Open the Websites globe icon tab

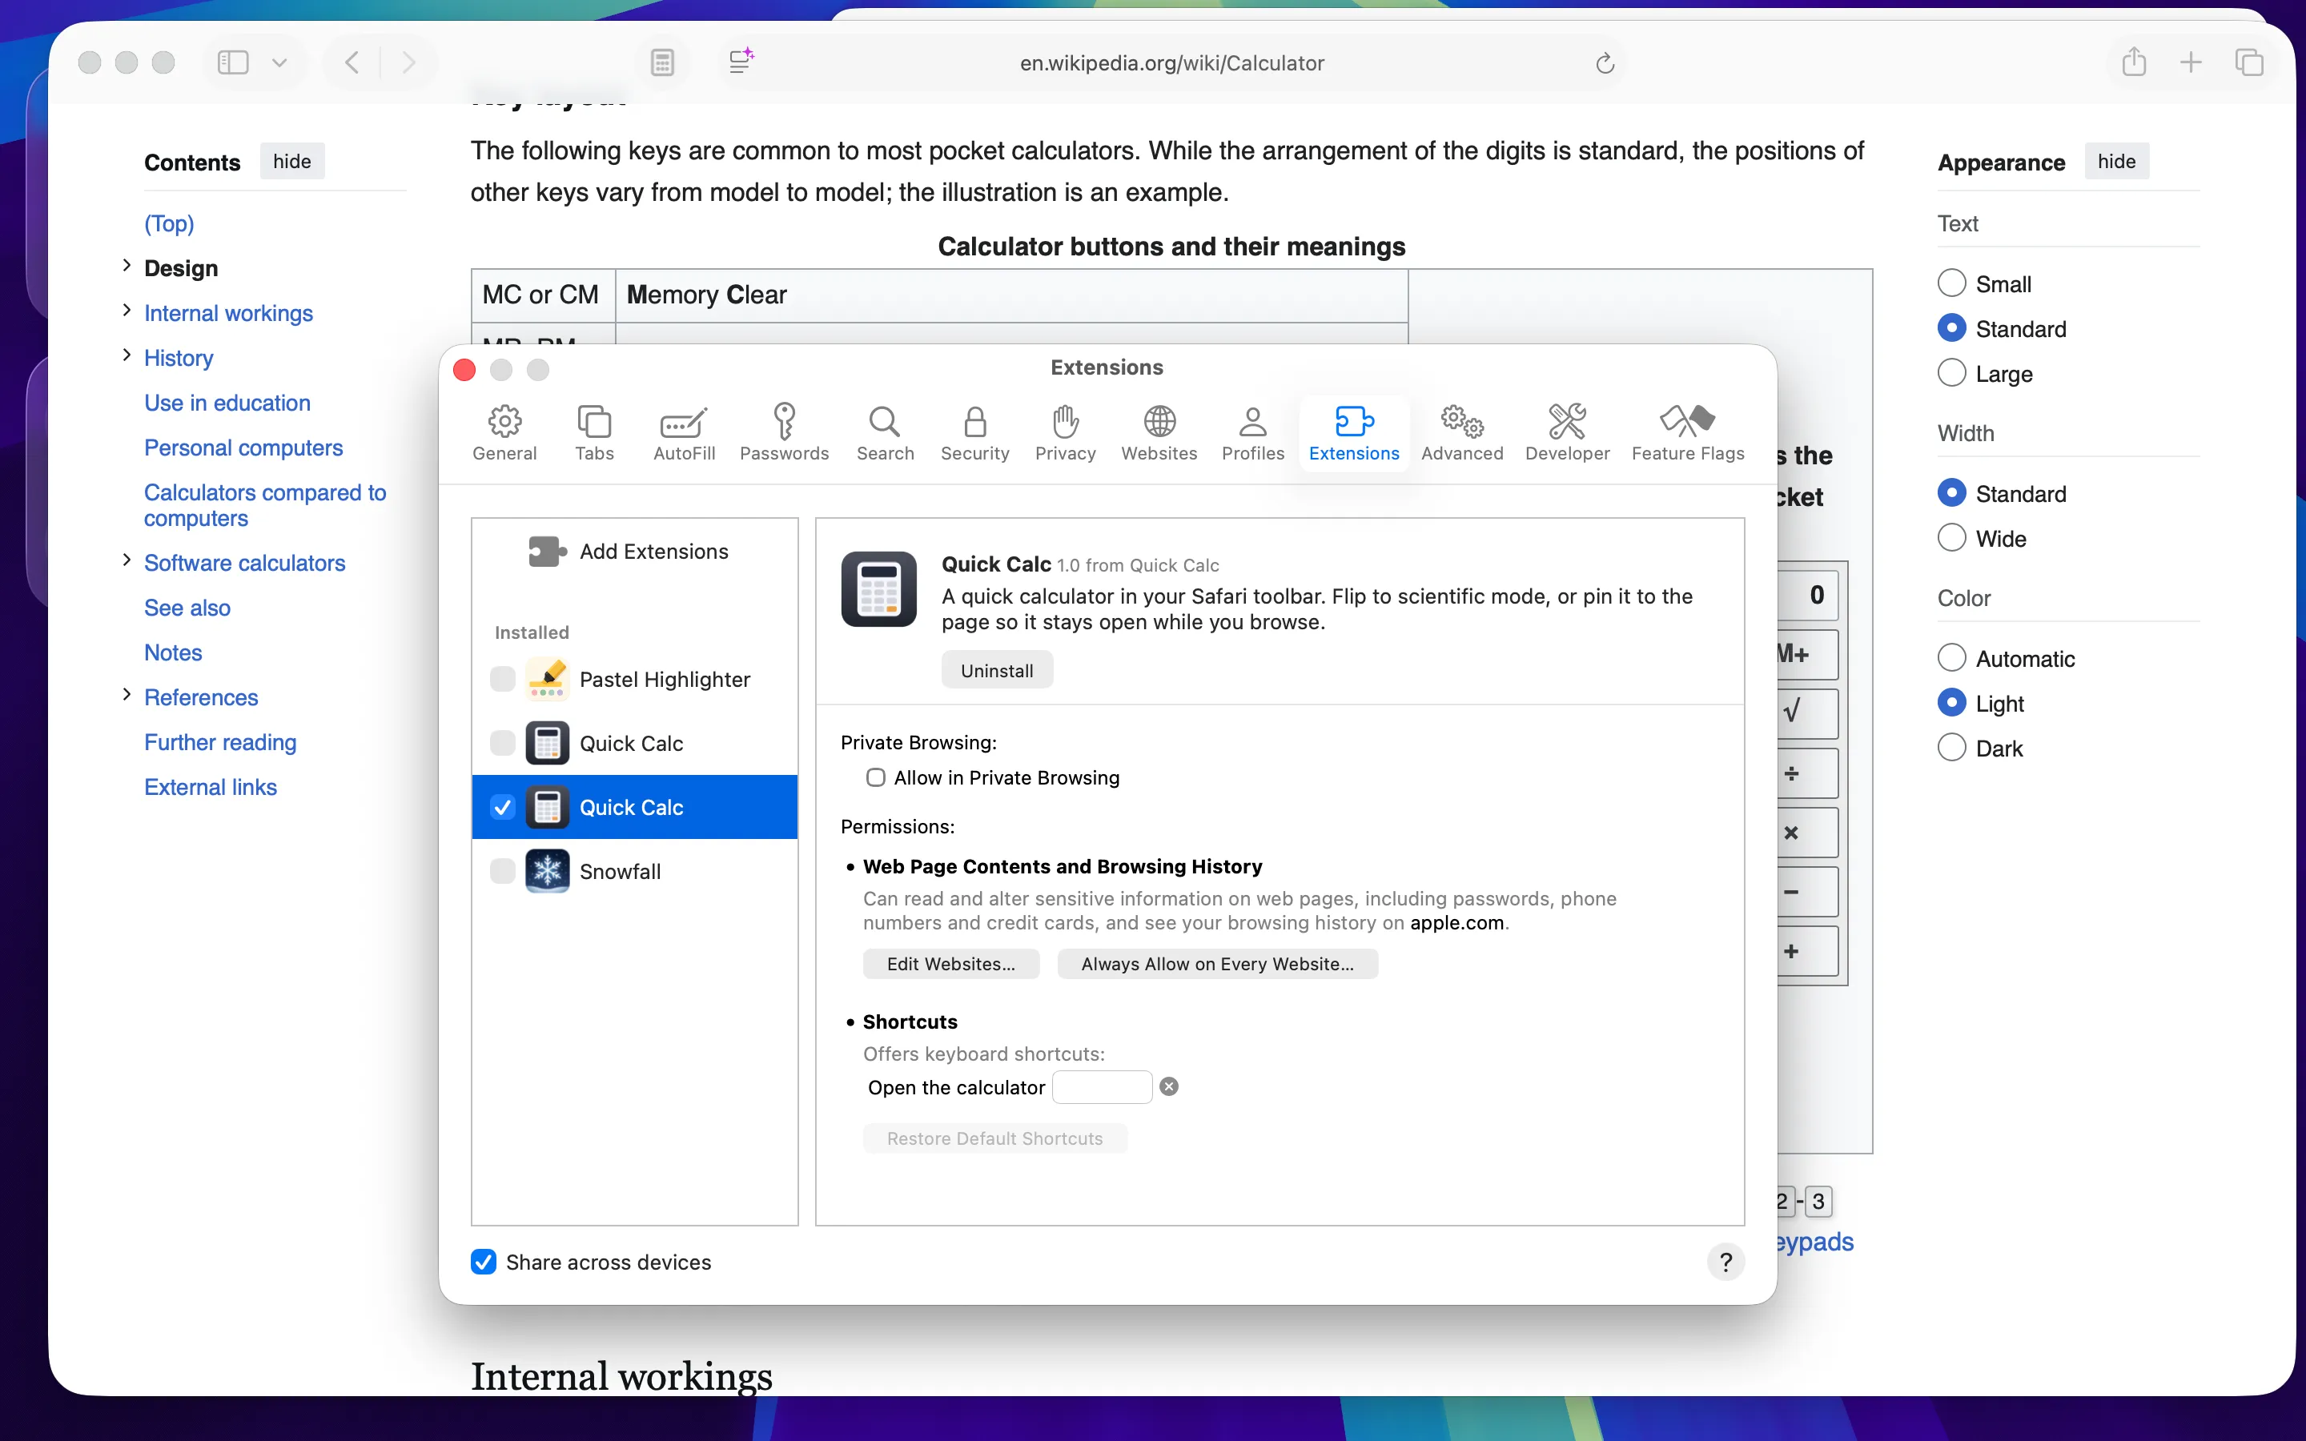1159,432
